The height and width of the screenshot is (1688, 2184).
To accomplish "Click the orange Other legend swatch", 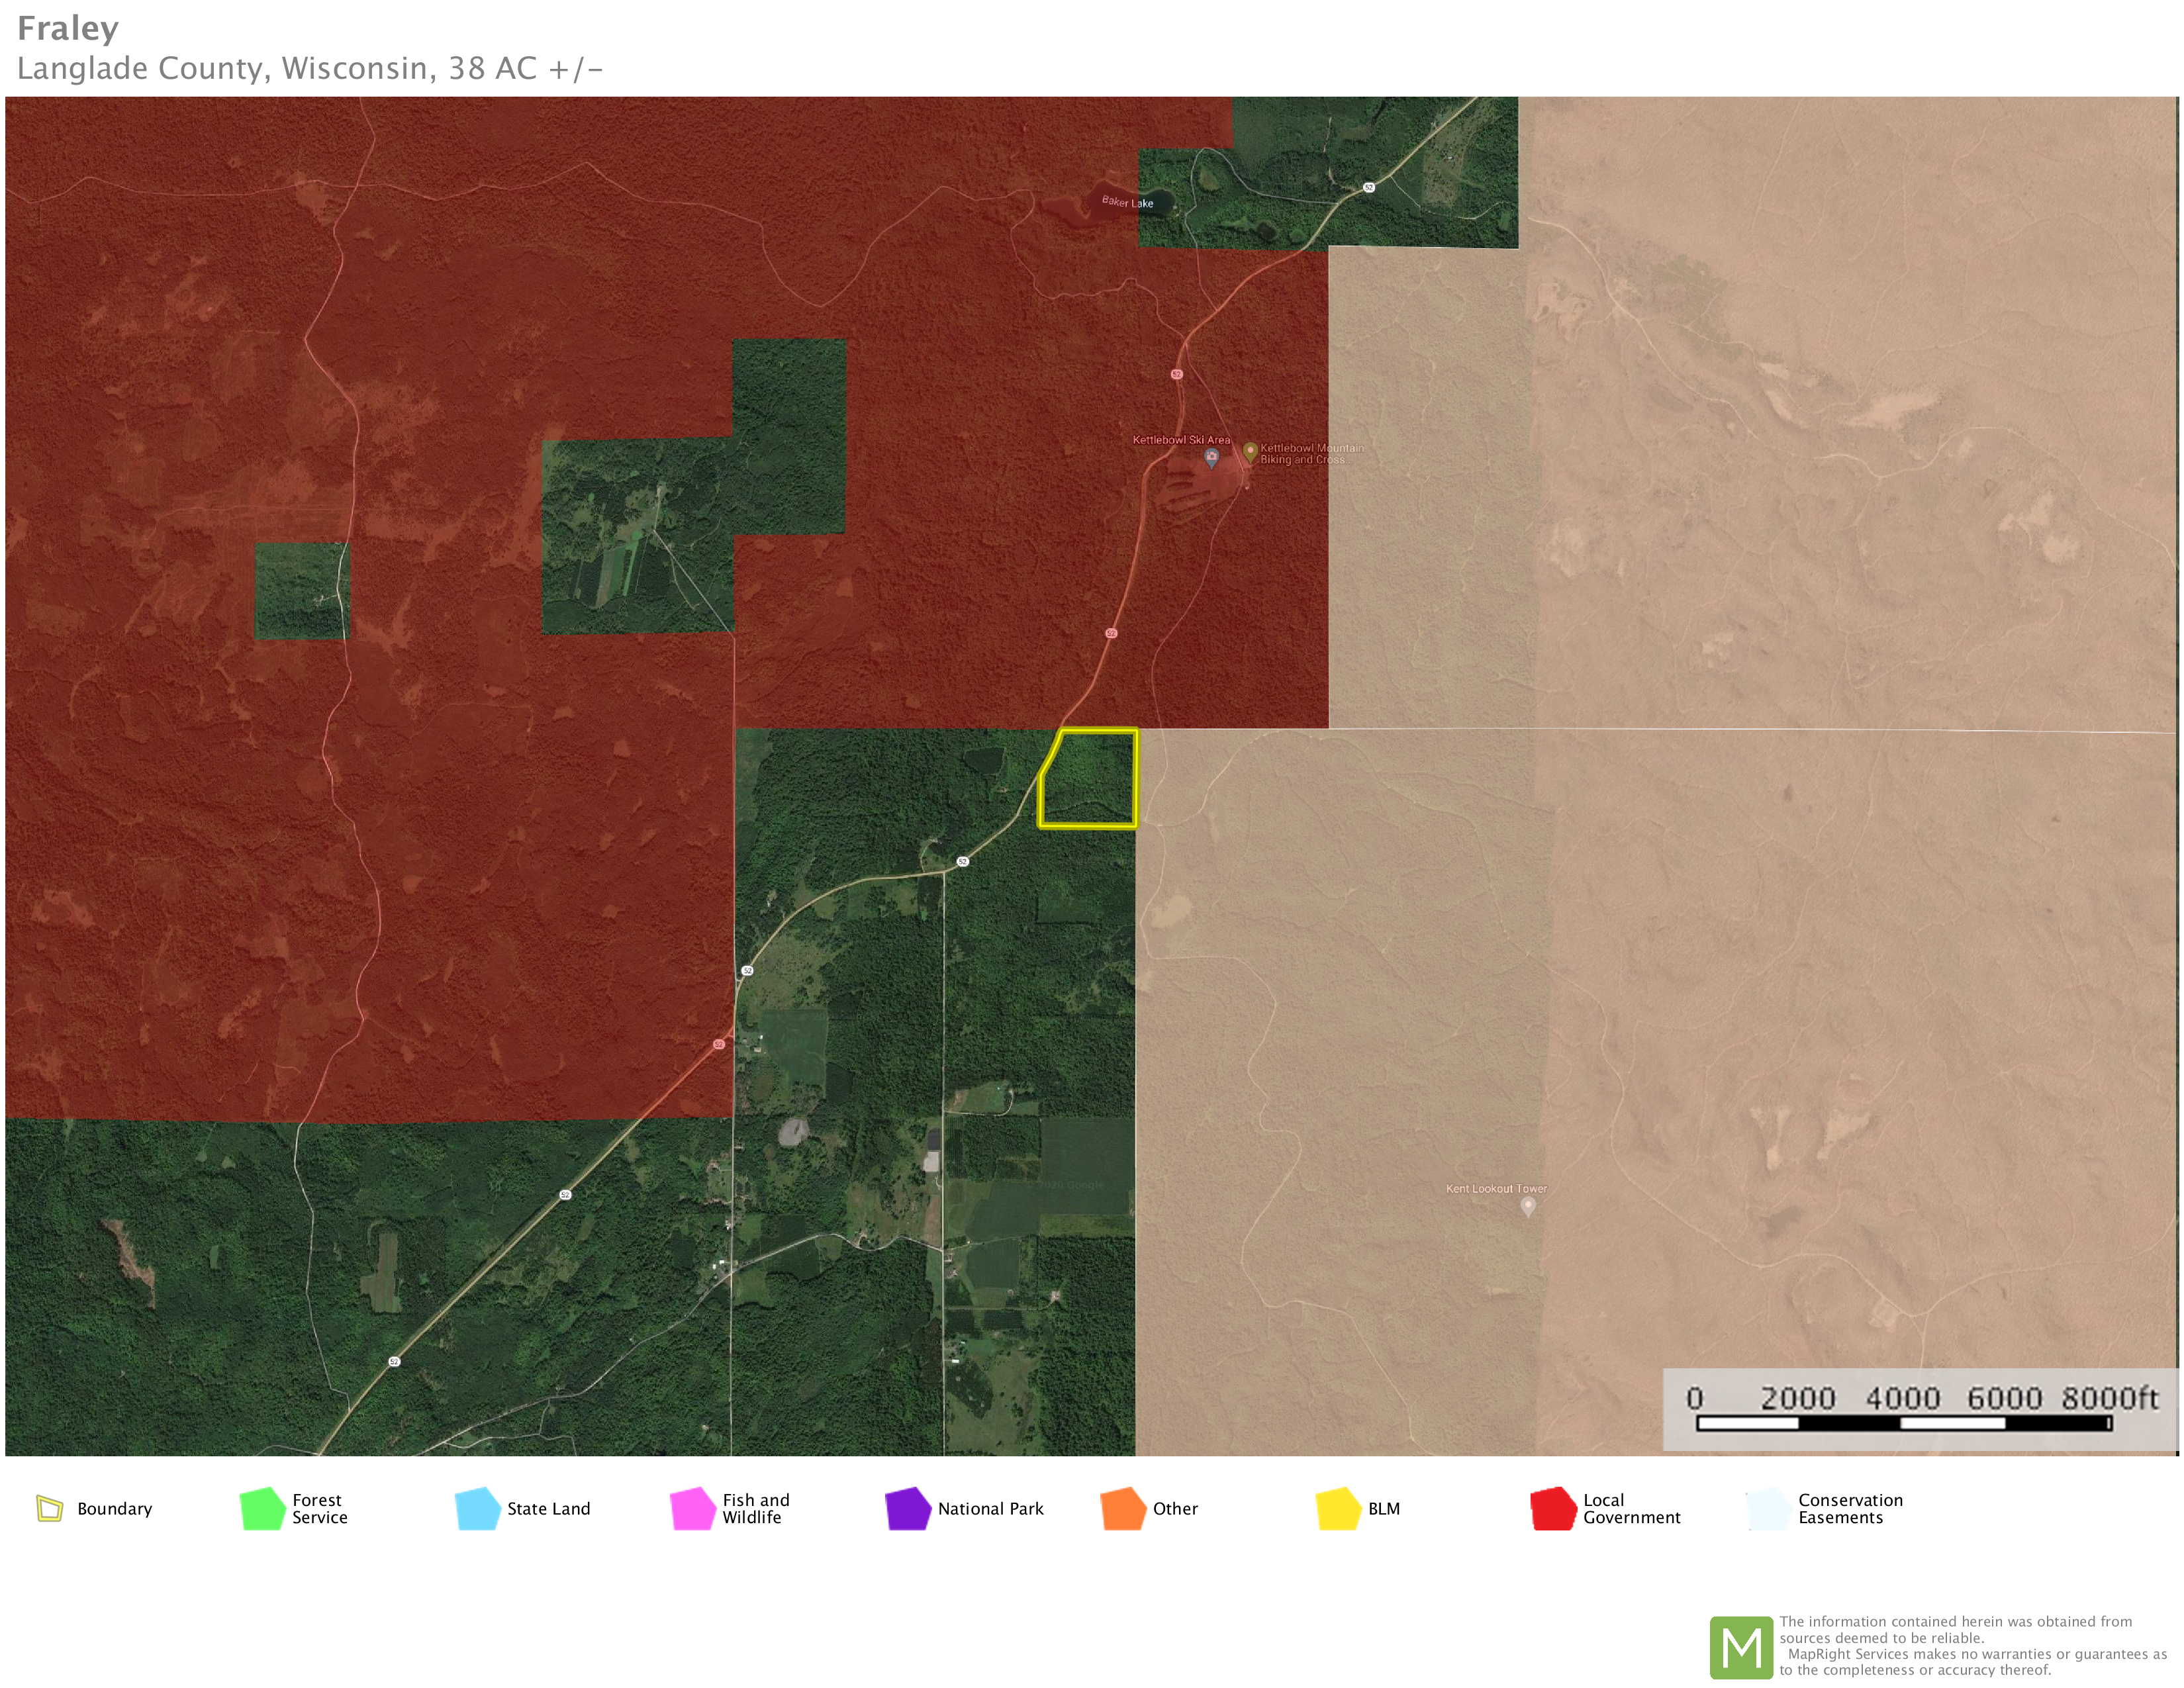I will click(1123, 1509).
